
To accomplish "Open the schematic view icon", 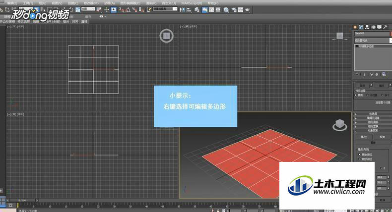I will [x=218, y=10].
